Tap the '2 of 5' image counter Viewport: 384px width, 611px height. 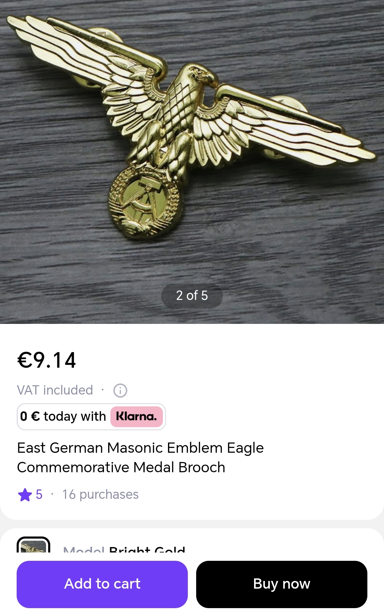192,296
